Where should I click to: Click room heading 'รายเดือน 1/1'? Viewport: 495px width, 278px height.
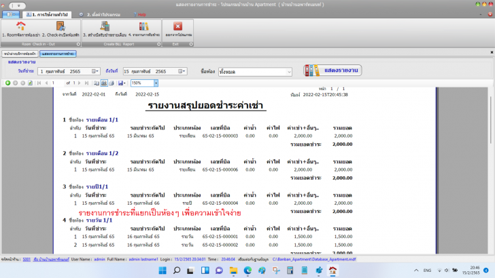pos(102,119)
